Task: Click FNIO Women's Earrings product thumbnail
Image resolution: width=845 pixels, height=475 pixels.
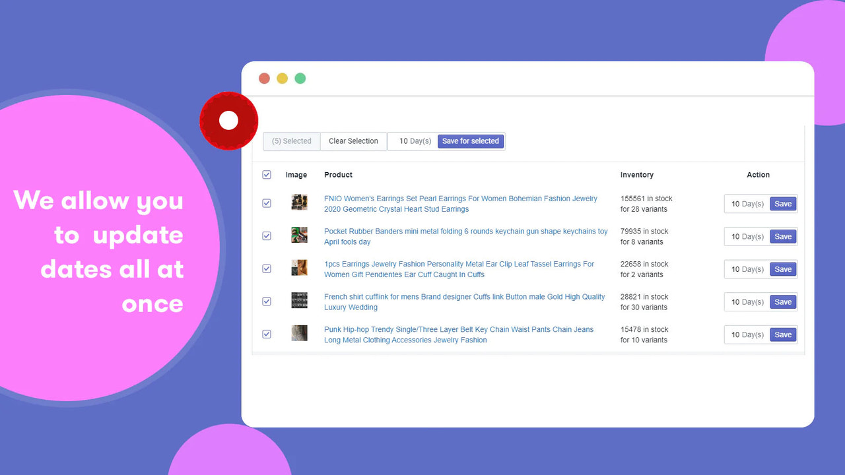Action: coord(299,202)
